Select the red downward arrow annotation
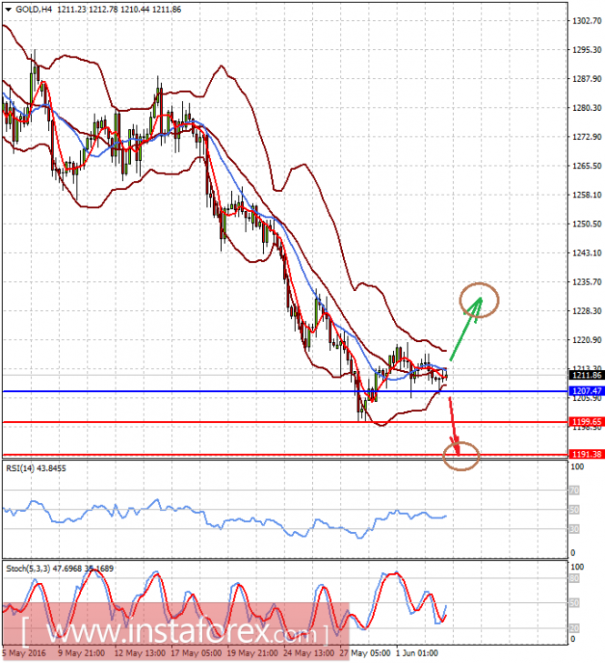The height and width of the screenshot is (663, 605). click(x=454, y=426)
